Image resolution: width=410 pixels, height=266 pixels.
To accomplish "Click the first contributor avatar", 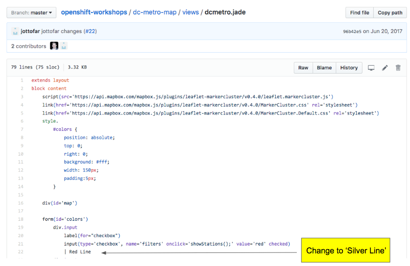I will [x=54, y=46].
